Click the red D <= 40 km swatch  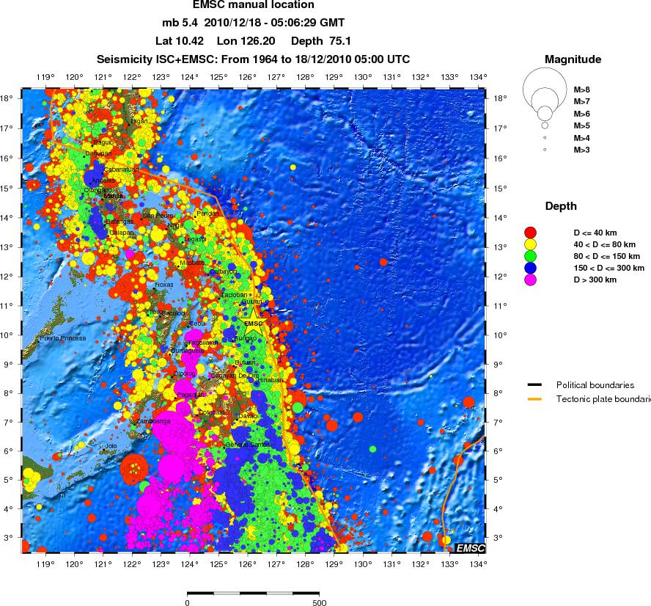[530, 233]
